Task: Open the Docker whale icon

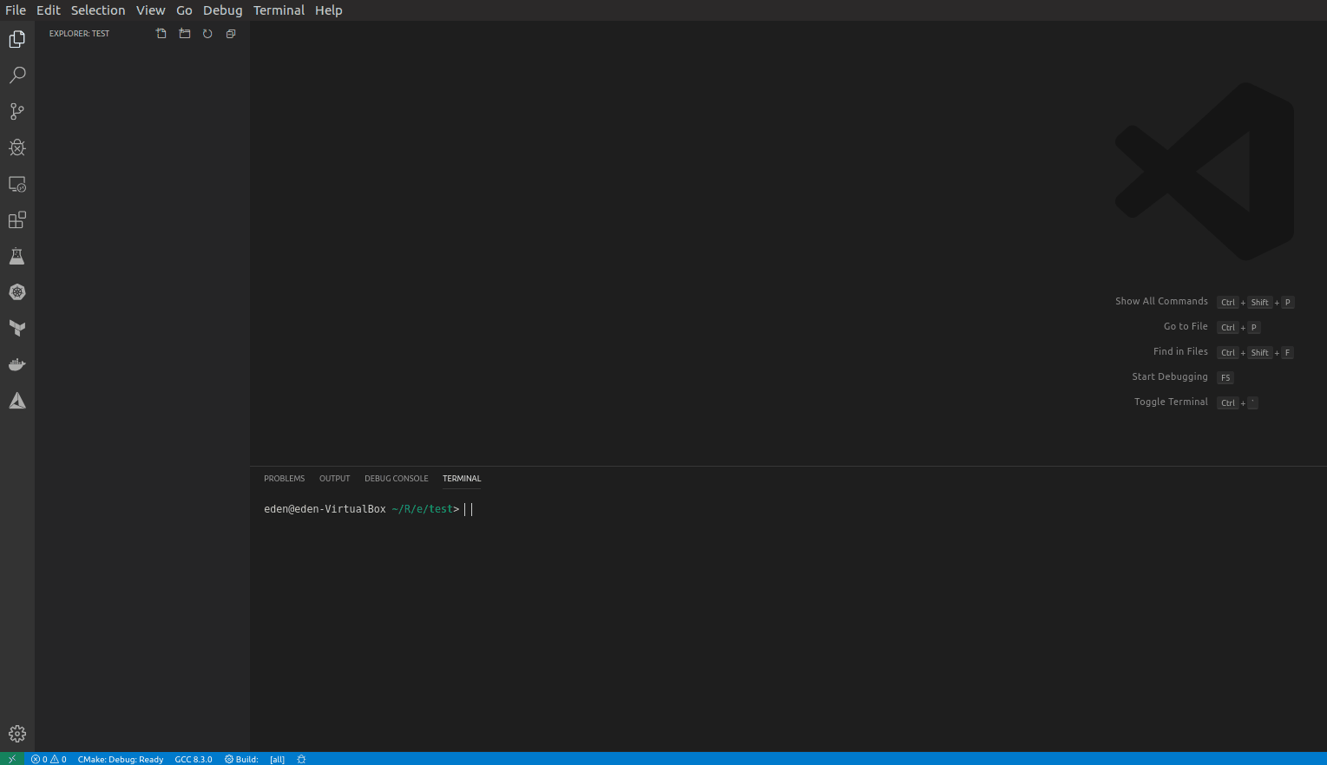Action: (16, 364)
